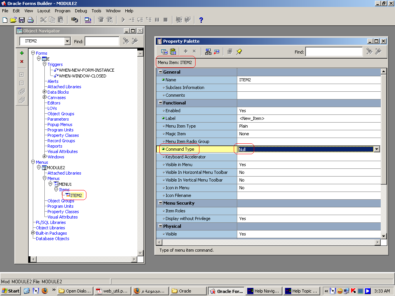This screenshot has width=395, height=296.
Task: Click the Find field in Property Palette
Action: point(334,52)
